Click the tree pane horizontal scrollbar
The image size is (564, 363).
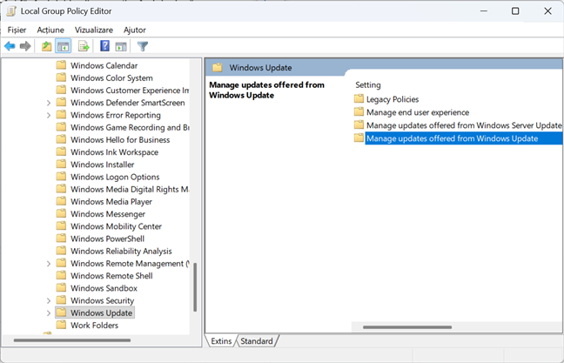point(72,340)
